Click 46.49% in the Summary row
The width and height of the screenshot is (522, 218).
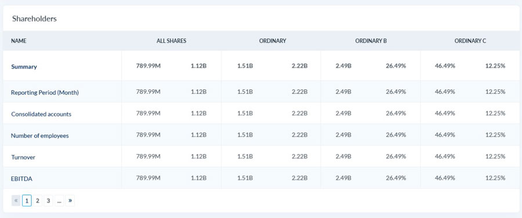point(445,66)
